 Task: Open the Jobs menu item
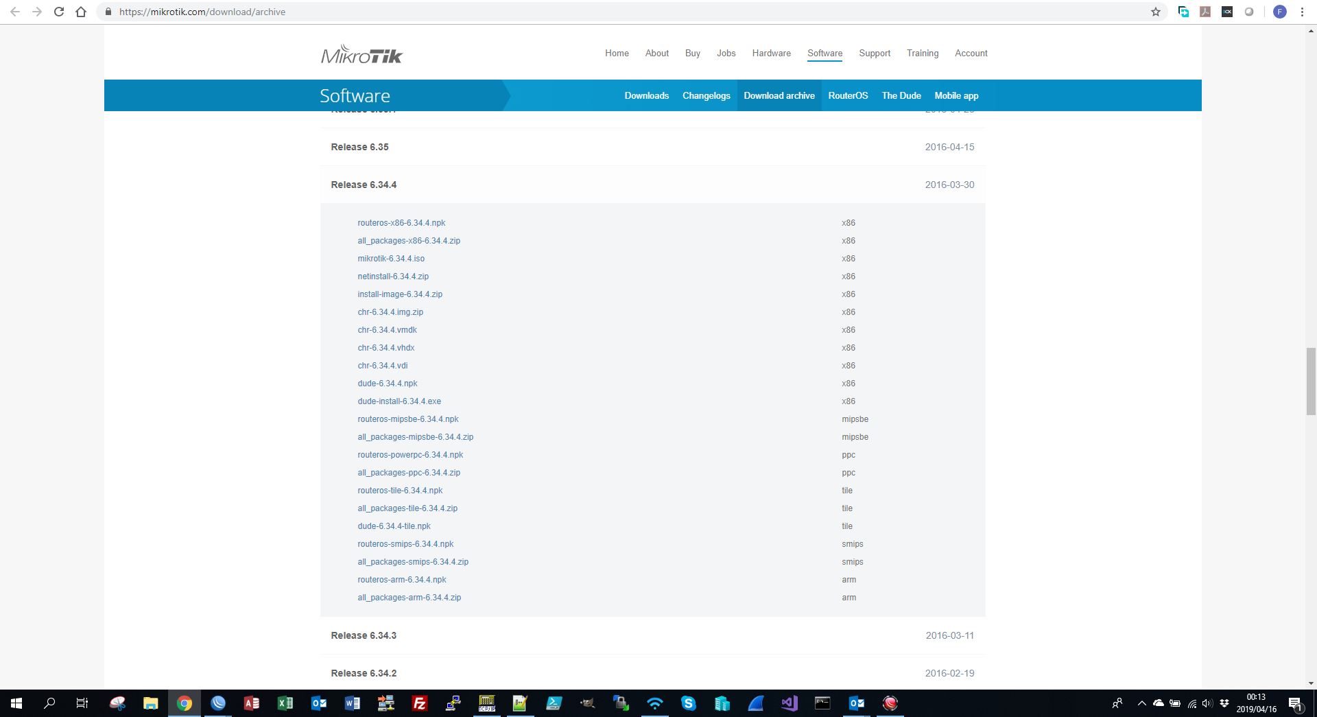coord(726,54)
